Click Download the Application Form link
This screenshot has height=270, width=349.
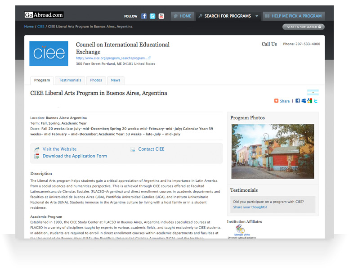pos(75,156)
